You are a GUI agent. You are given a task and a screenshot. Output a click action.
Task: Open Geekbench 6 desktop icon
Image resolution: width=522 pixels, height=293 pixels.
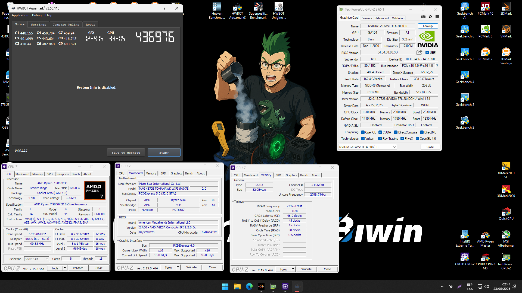[465, 31]
